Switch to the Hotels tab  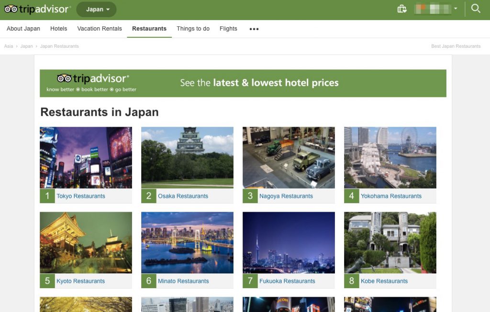(59, 29)
